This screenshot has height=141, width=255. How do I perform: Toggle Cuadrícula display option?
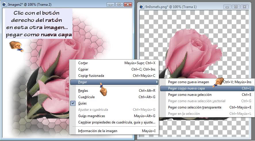point(114,97)
